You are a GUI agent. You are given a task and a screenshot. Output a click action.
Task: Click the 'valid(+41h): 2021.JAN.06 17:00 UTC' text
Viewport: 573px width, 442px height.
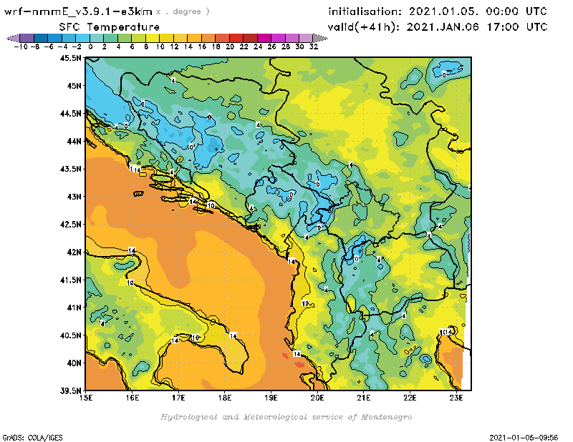(438, 27)
